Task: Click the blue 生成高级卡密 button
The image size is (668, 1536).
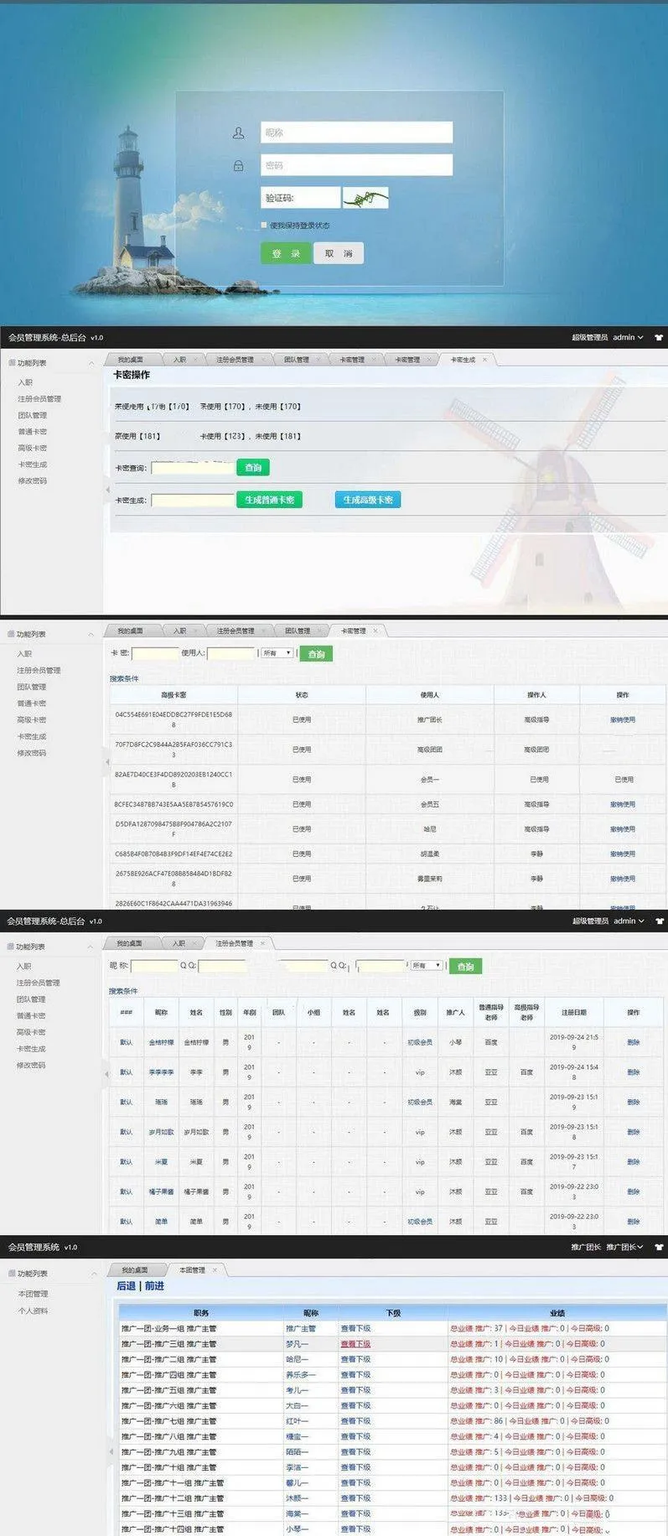Action: tap(368, 500)
